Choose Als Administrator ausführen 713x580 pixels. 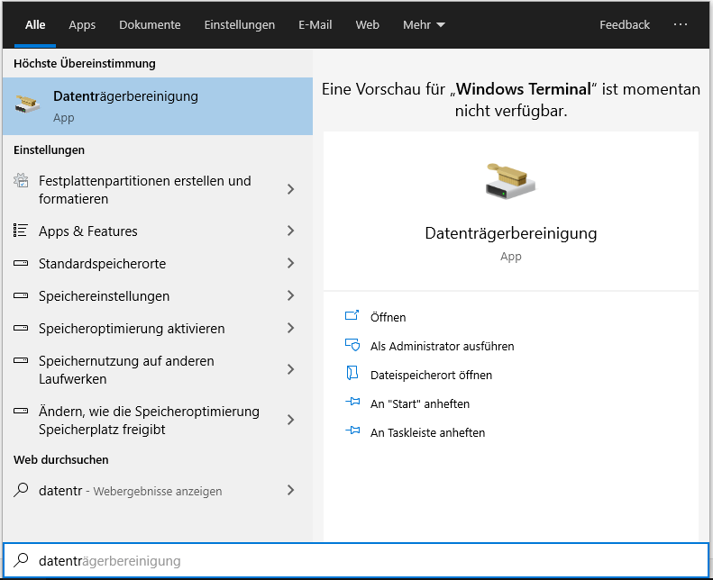click(442, 346)
